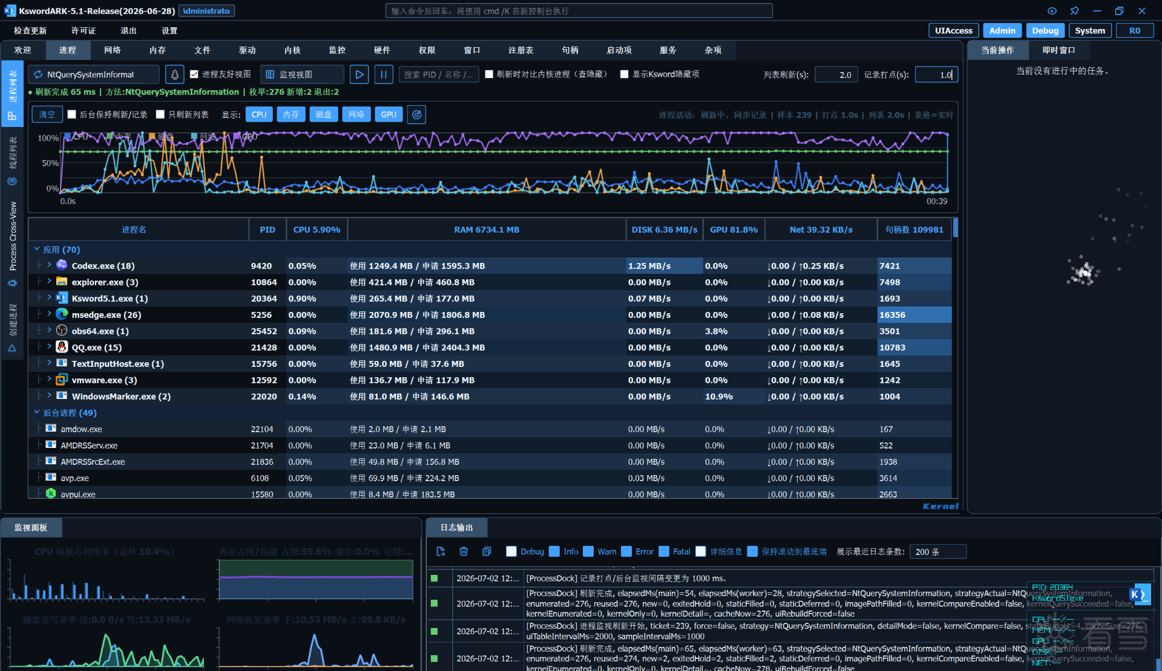
Task: Enable the show Ksword hidden items checkbox
Action: tap(624, 74)
